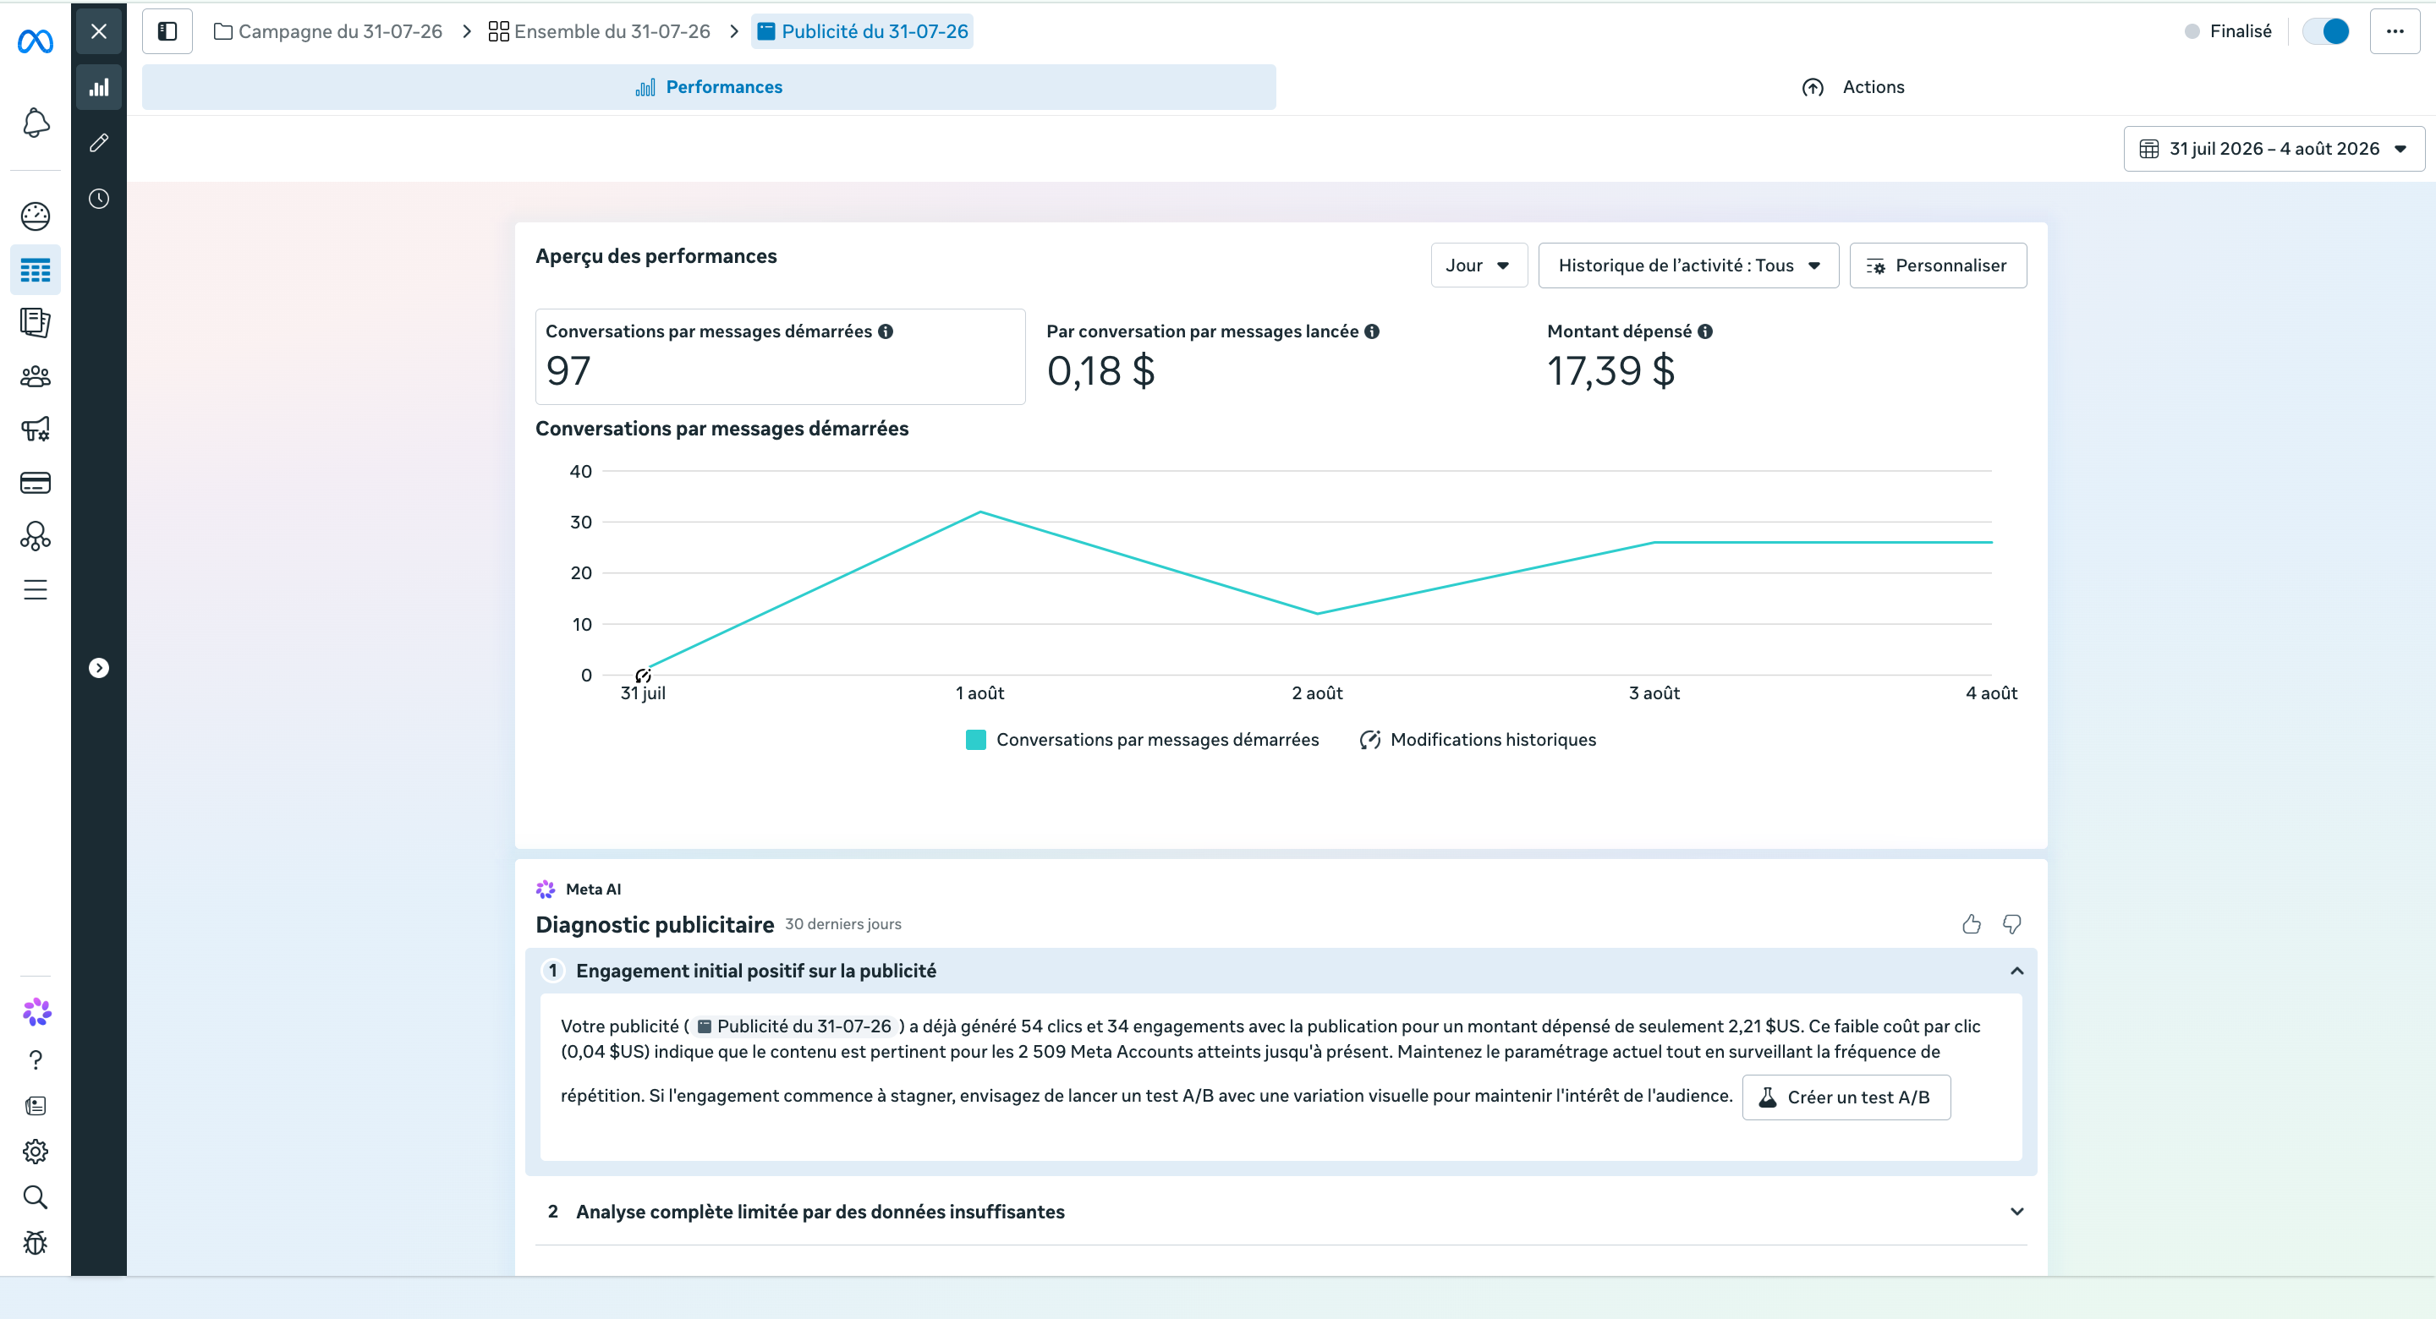Click info icon next to Montant dépensé
The height and width of the screenshot is (1319, 2436).
coord(1705,332)
